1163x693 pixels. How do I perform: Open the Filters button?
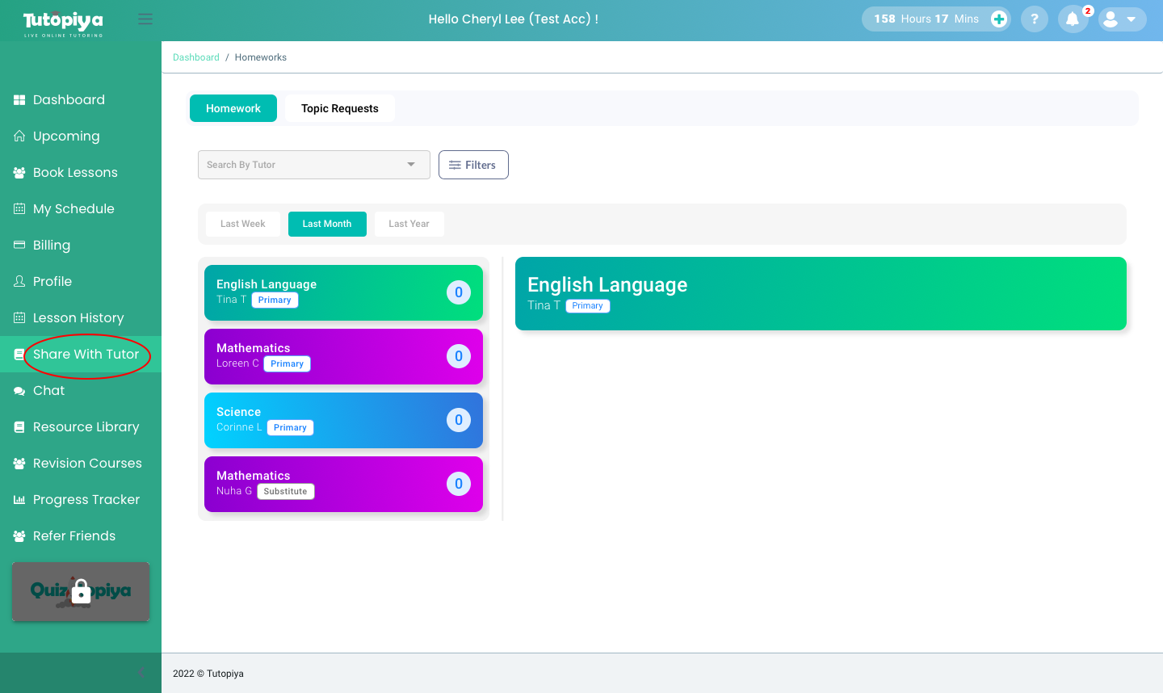[473, 165]
